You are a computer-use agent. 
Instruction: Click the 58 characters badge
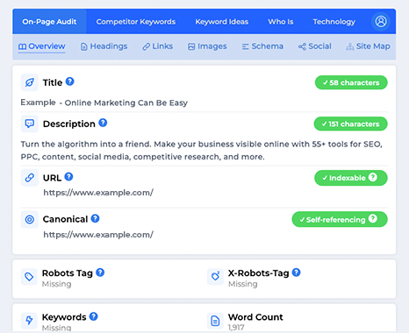click(351, 82)
